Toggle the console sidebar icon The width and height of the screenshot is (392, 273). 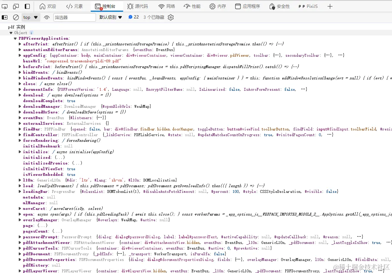click(x=5, y=17)
